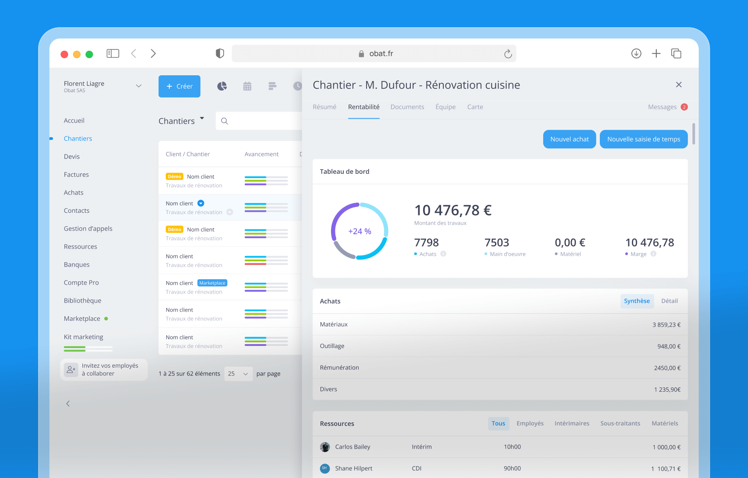Switch to the Équipe tab
The image size is (748, 478).
(x=445, y=107)
